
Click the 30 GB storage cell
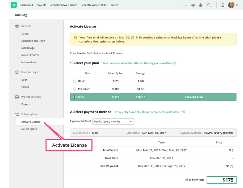tap(140, 89)
